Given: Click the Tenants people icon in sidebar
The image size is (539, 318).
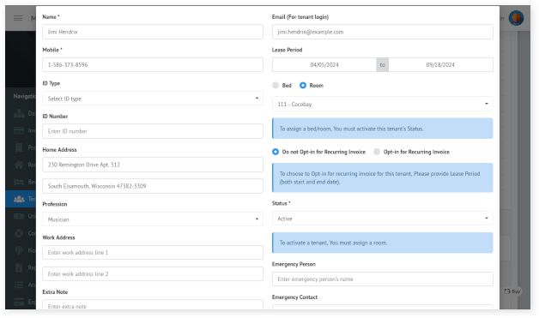Looking at the screenshot, I should pyautogui.click(x=19, y=199).
